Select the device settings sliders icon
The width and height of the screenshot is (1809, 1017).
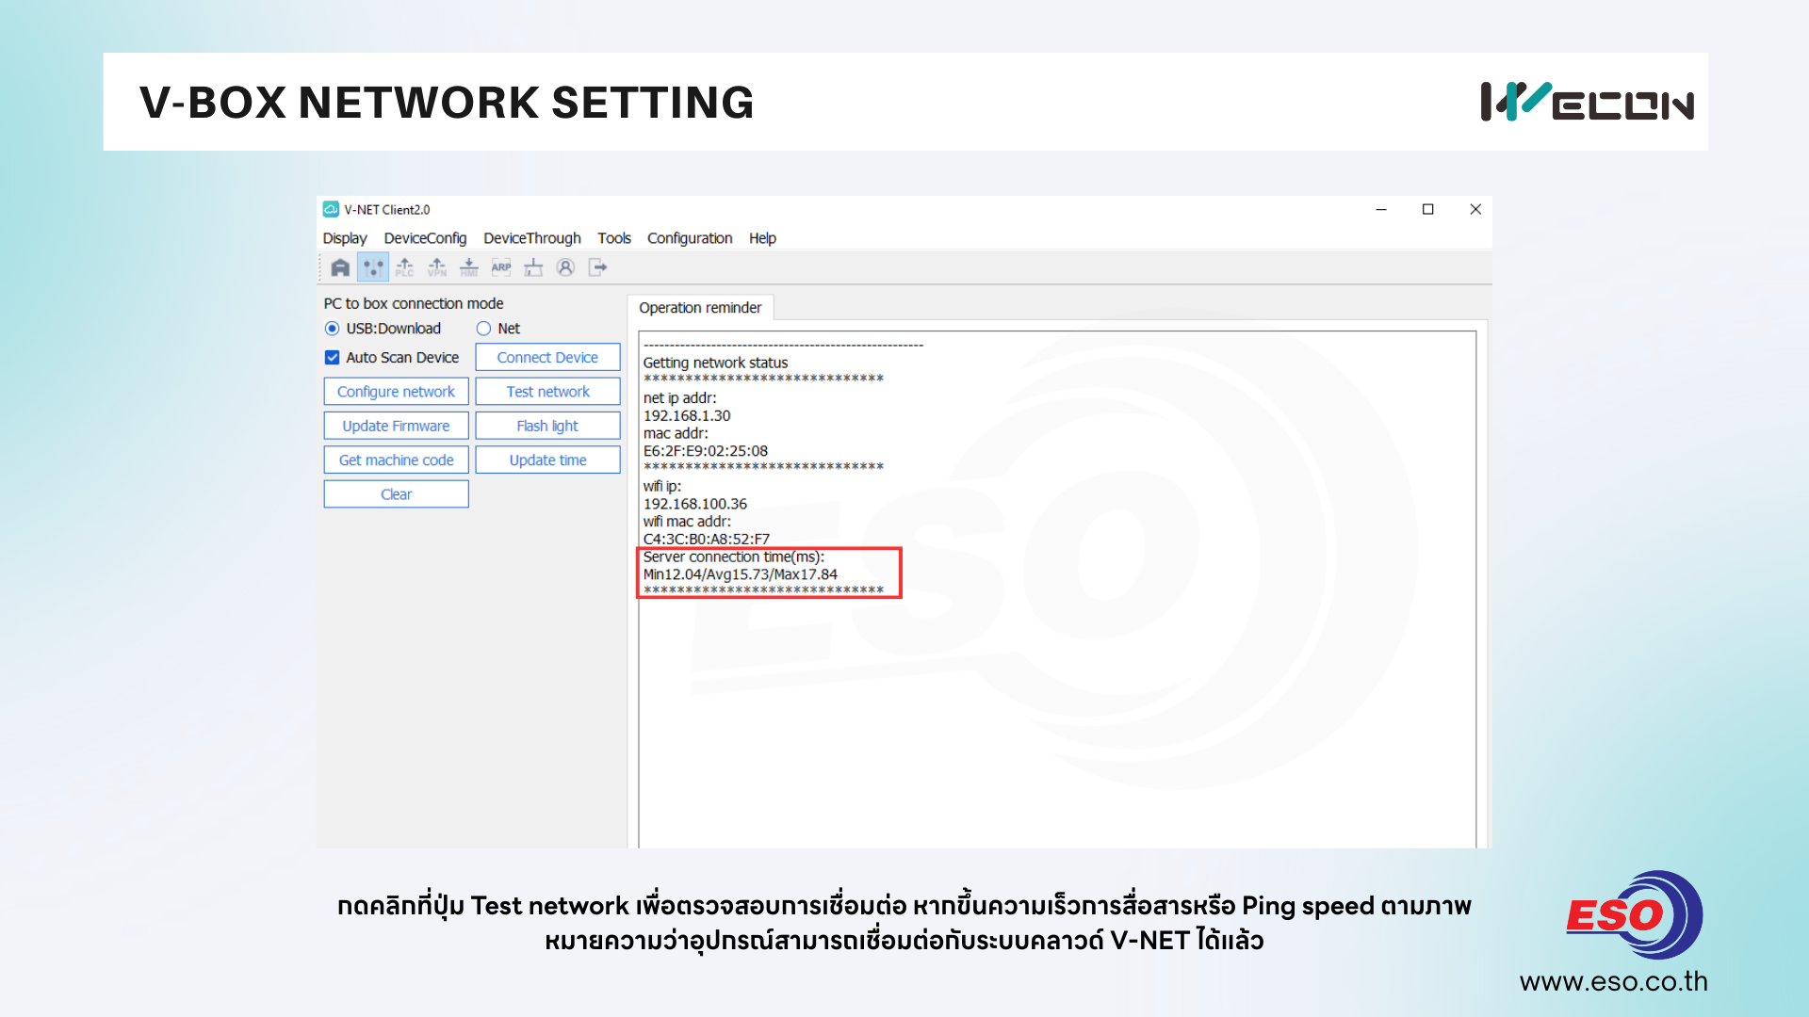pos(373,268)
